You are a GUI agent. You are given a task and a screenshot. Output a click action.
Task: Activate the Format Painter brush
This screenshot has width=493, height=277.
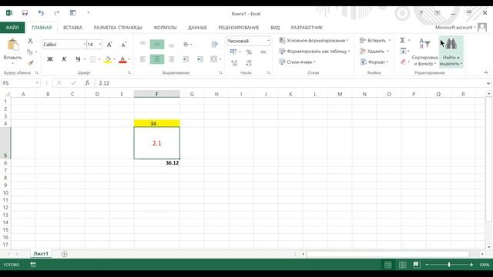tap(30, 62)
